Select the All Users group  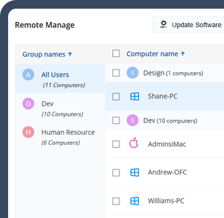click(60, 79)
